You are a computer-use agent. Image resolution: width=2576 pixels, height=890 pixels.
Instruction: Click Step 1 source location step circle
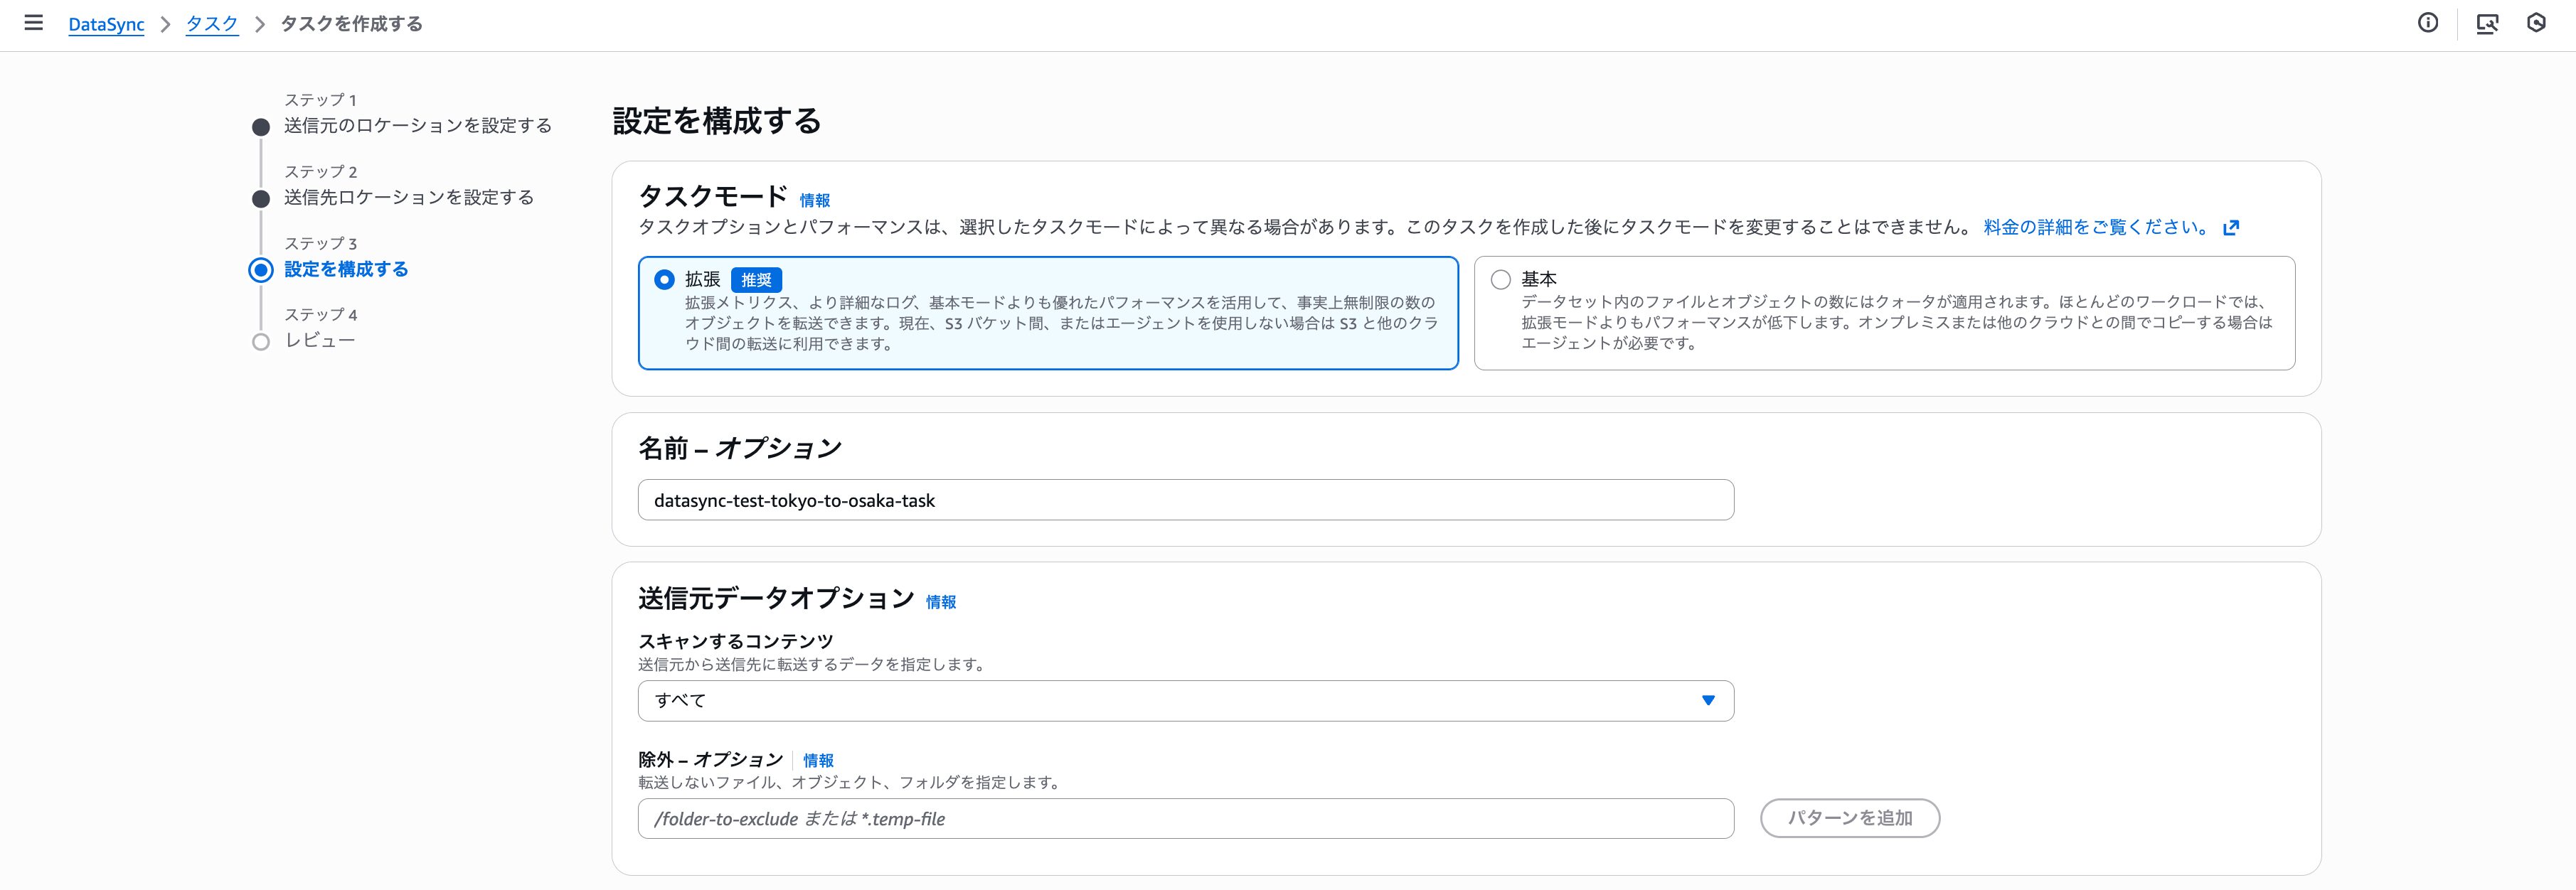click(x=261, y=127)
